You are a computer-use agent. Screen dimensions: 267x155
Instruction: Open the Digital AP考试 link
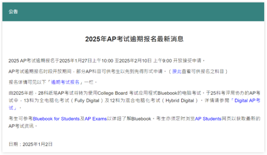tap(246, 100)
